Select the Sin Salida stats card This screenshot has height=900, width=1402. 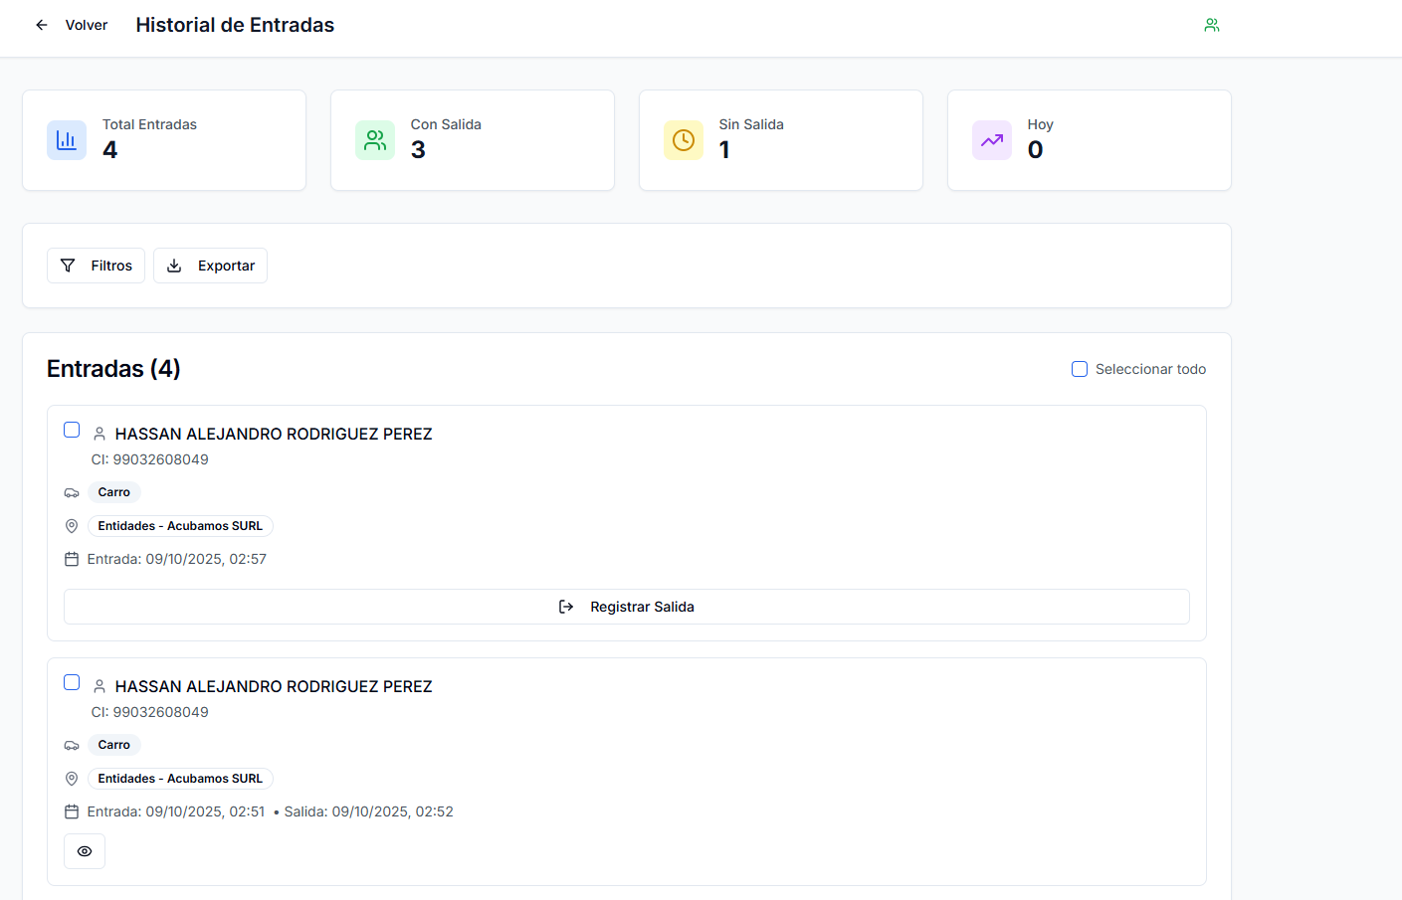click(x=780, y=140)
